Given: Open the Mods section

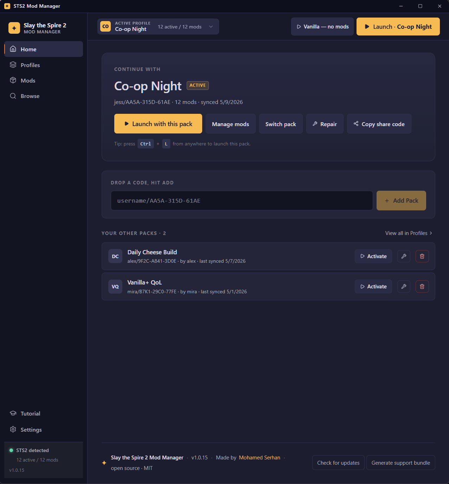Looking at the screenshot, I should pyautogui.click(x=44, y=80).
